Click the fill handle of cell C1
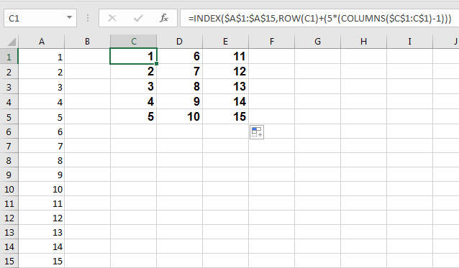The image size is (459, 268). point(157,63)
